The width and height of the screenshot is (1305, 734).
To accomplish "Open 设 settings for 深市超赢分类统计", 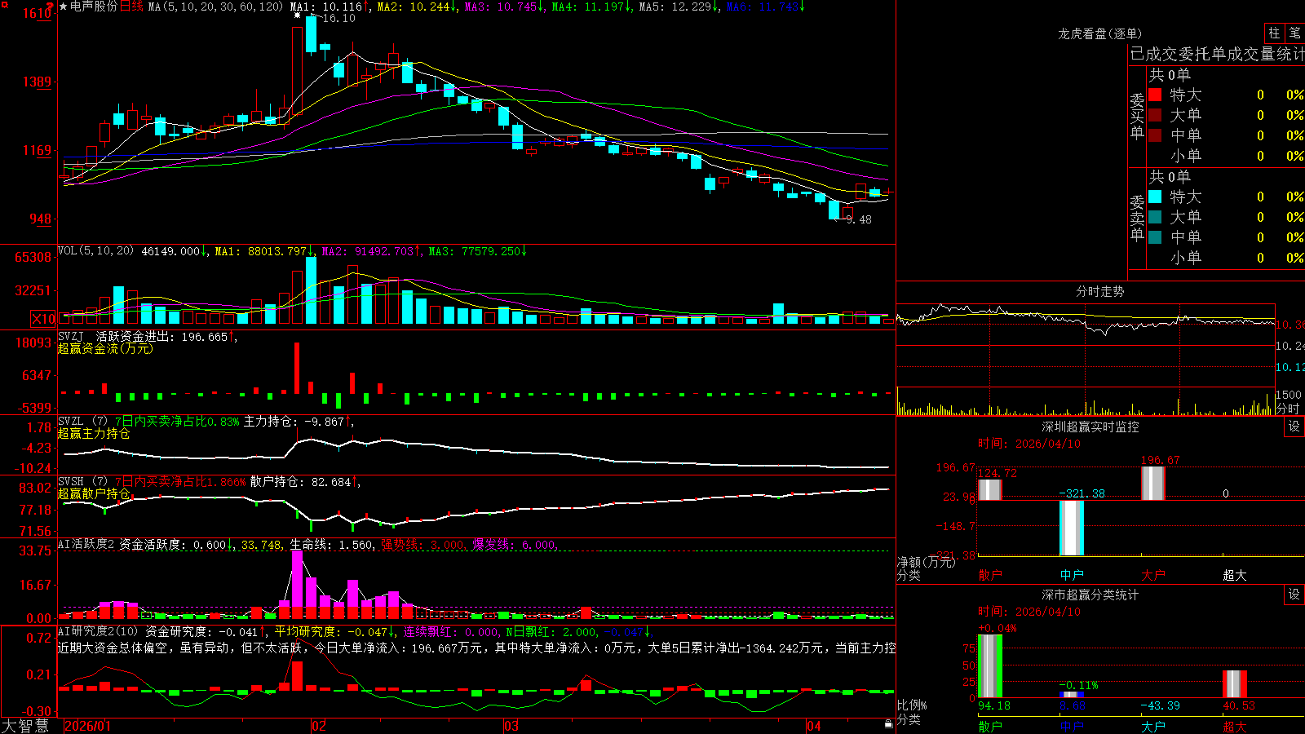I will pos(1294,595).
